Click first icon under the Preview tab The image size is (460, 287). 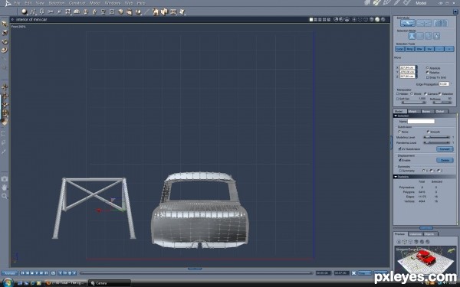(x=399, y=242)
